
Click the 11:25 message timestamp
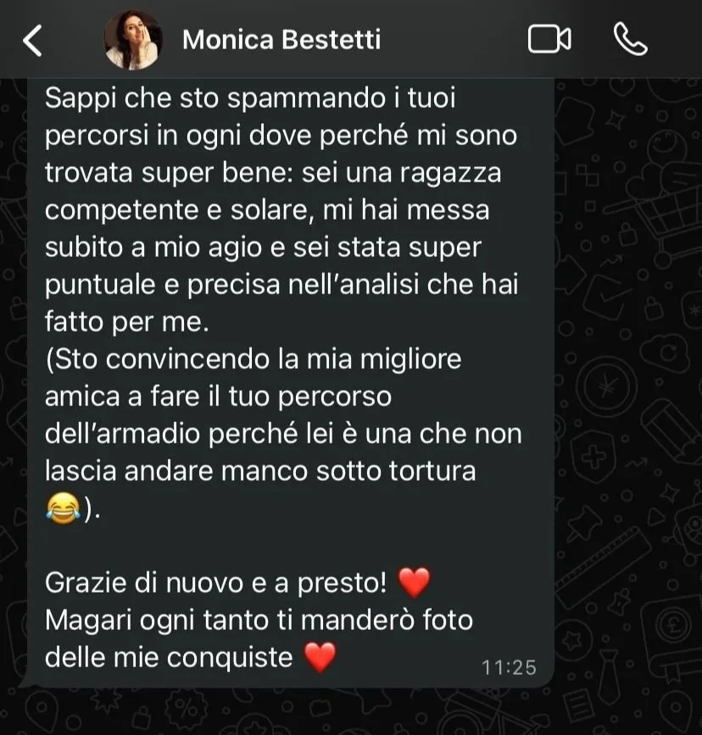pyautogui.click(x=509, y=667)
